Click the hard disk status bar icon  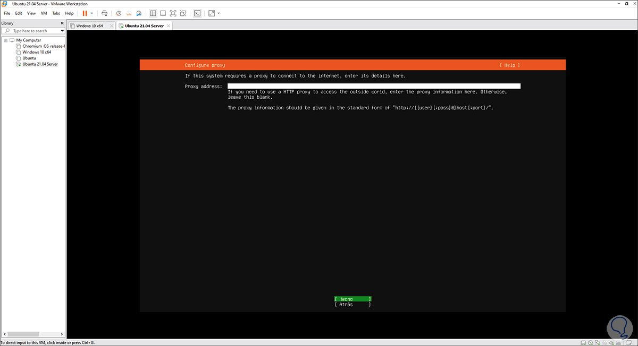583,342
